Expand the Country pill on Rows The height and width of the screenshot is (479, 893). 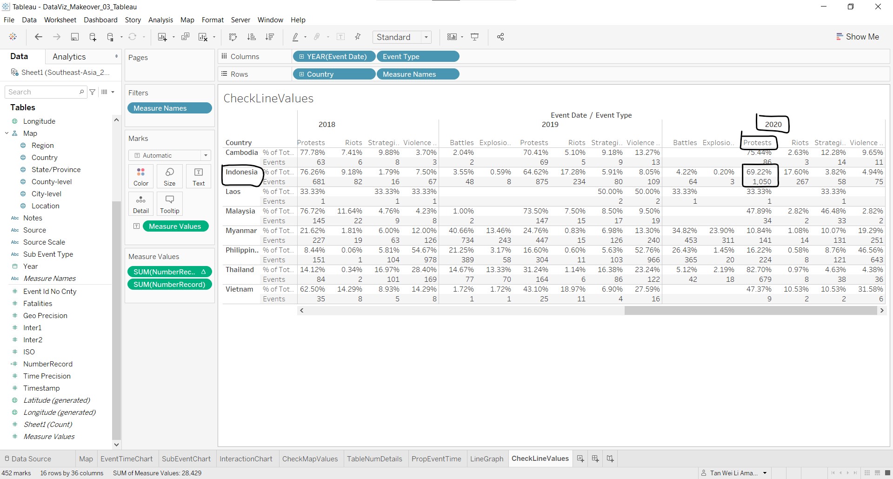pos(302,74)
